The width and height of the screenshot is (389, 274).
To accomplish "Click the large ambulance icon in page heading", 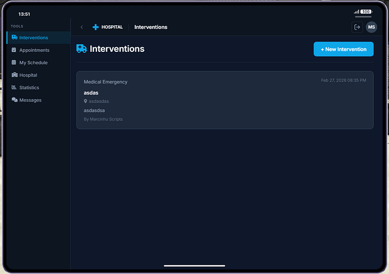I will click(x=82, y=49).
